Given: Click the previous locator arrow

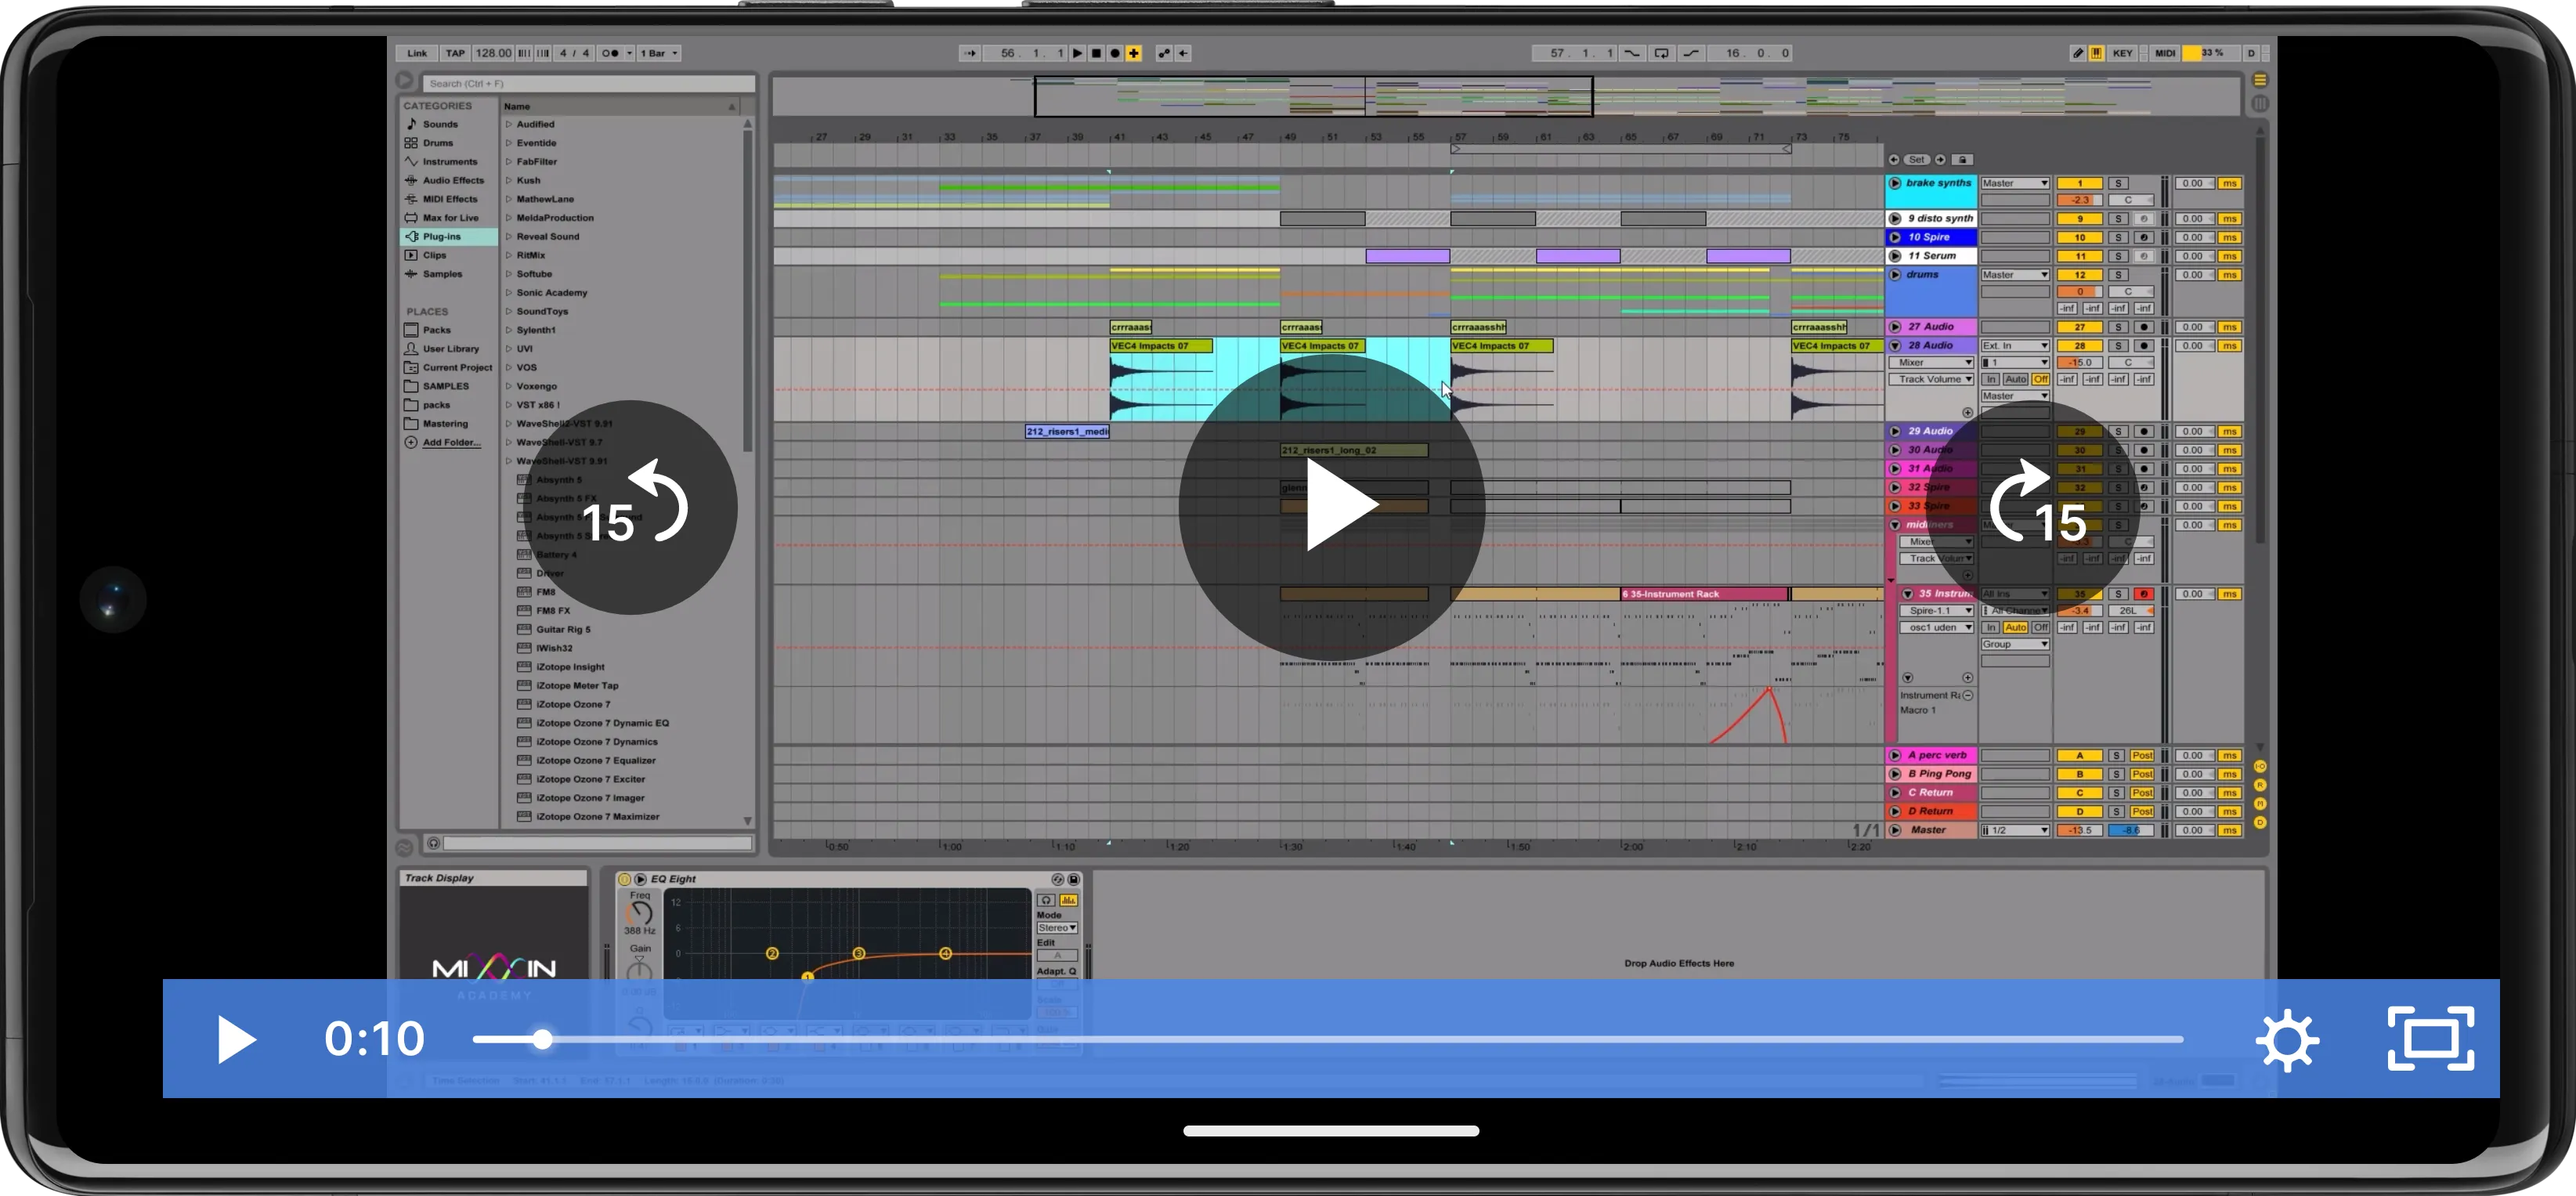Looking at the screenshot, I should tap(1894, 160).
